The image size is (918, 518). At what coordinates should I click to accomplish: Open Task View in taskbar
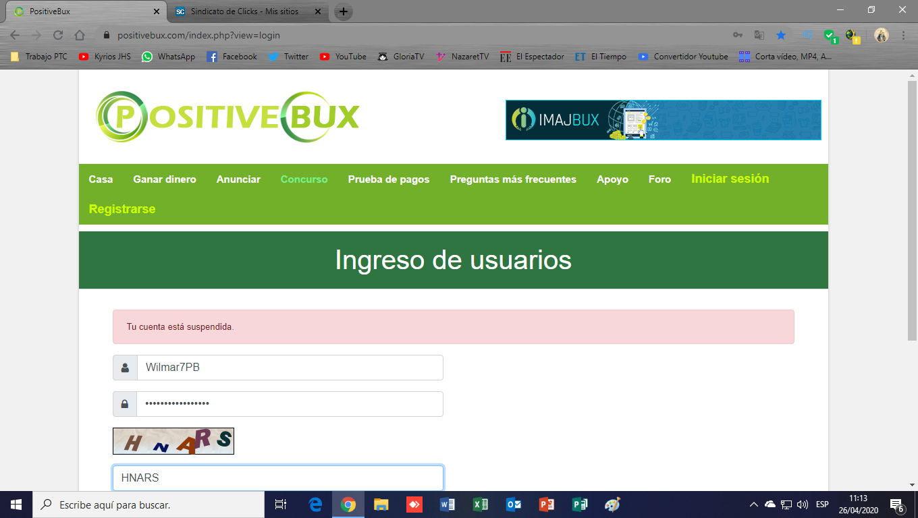281,505
